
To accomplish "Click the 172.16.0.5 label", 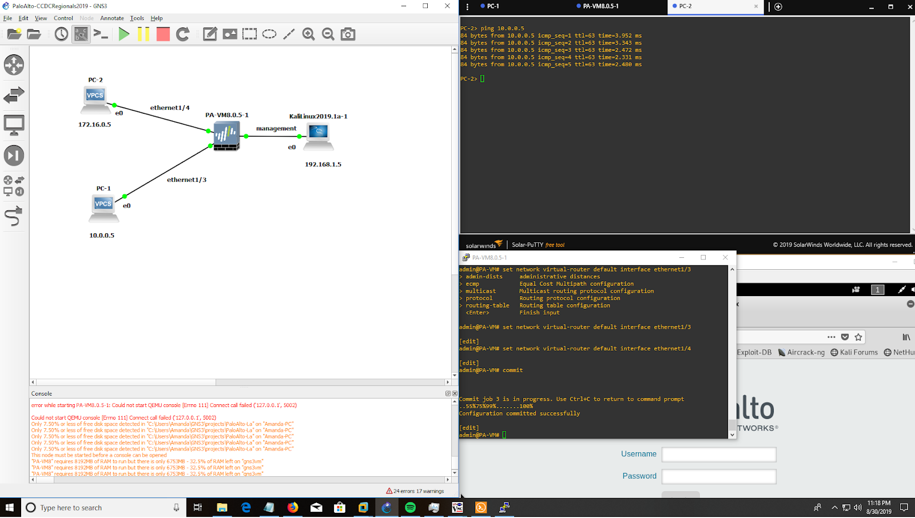I will pos(95,125).
